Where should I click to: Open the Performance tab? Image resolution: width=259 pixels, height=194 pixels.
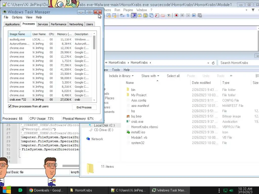[x=59, y=24]
